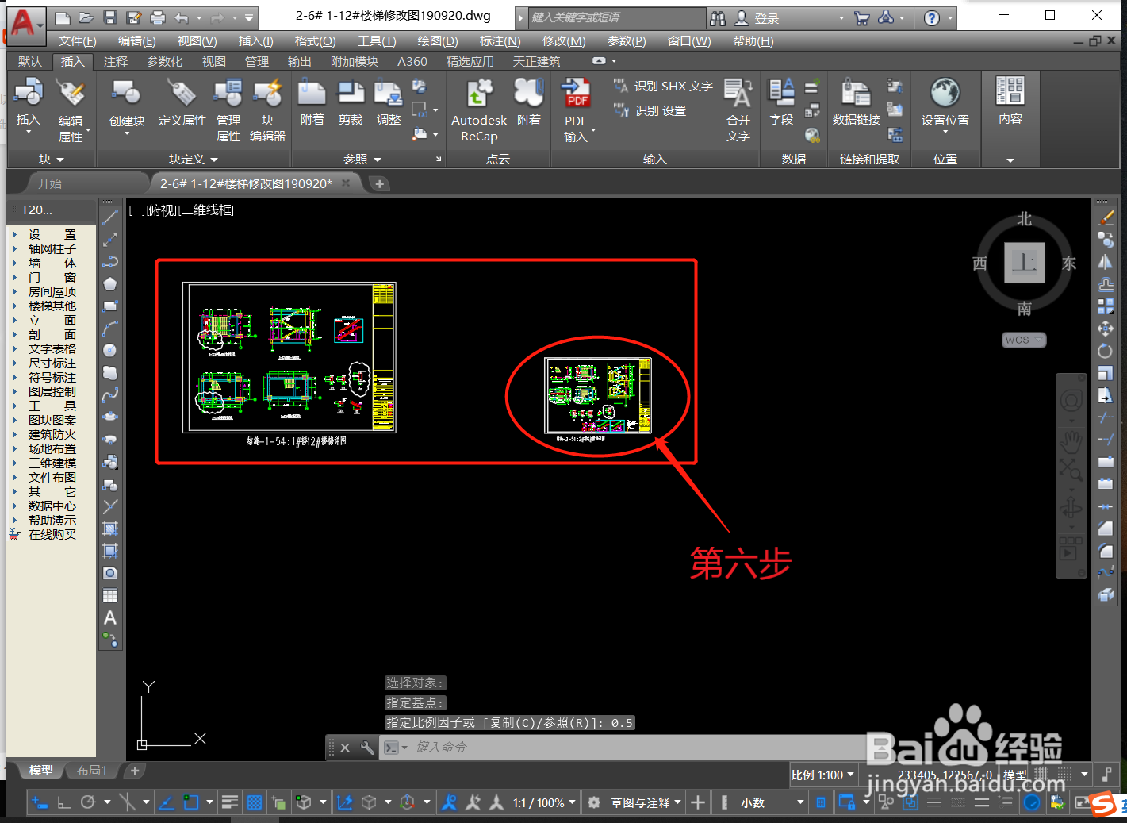Expand the 参照 panel dropdown

[x=362, y=160]
